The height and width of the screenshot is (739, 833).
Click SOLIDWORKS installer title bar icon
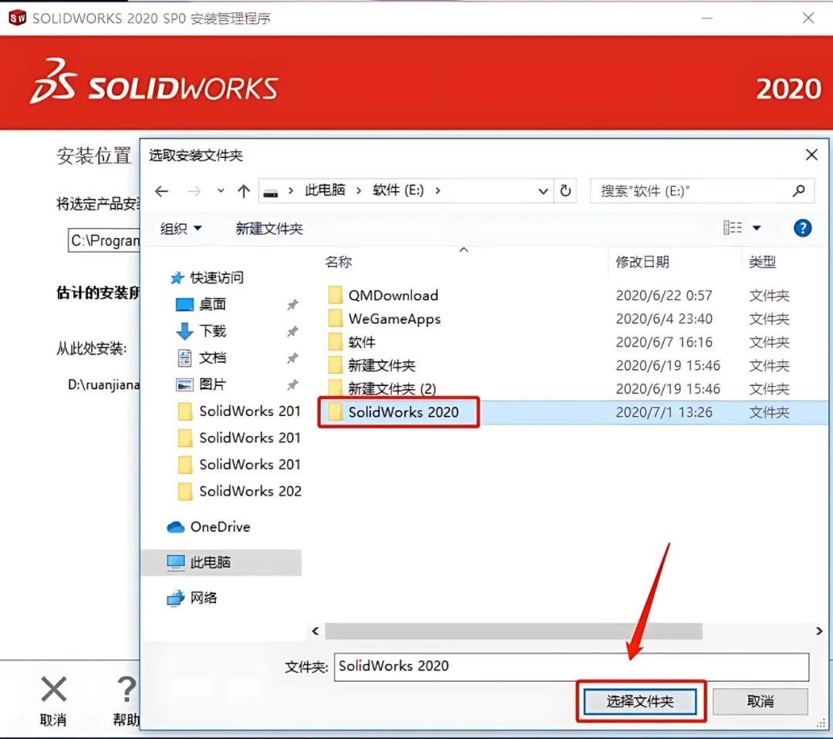17,18
